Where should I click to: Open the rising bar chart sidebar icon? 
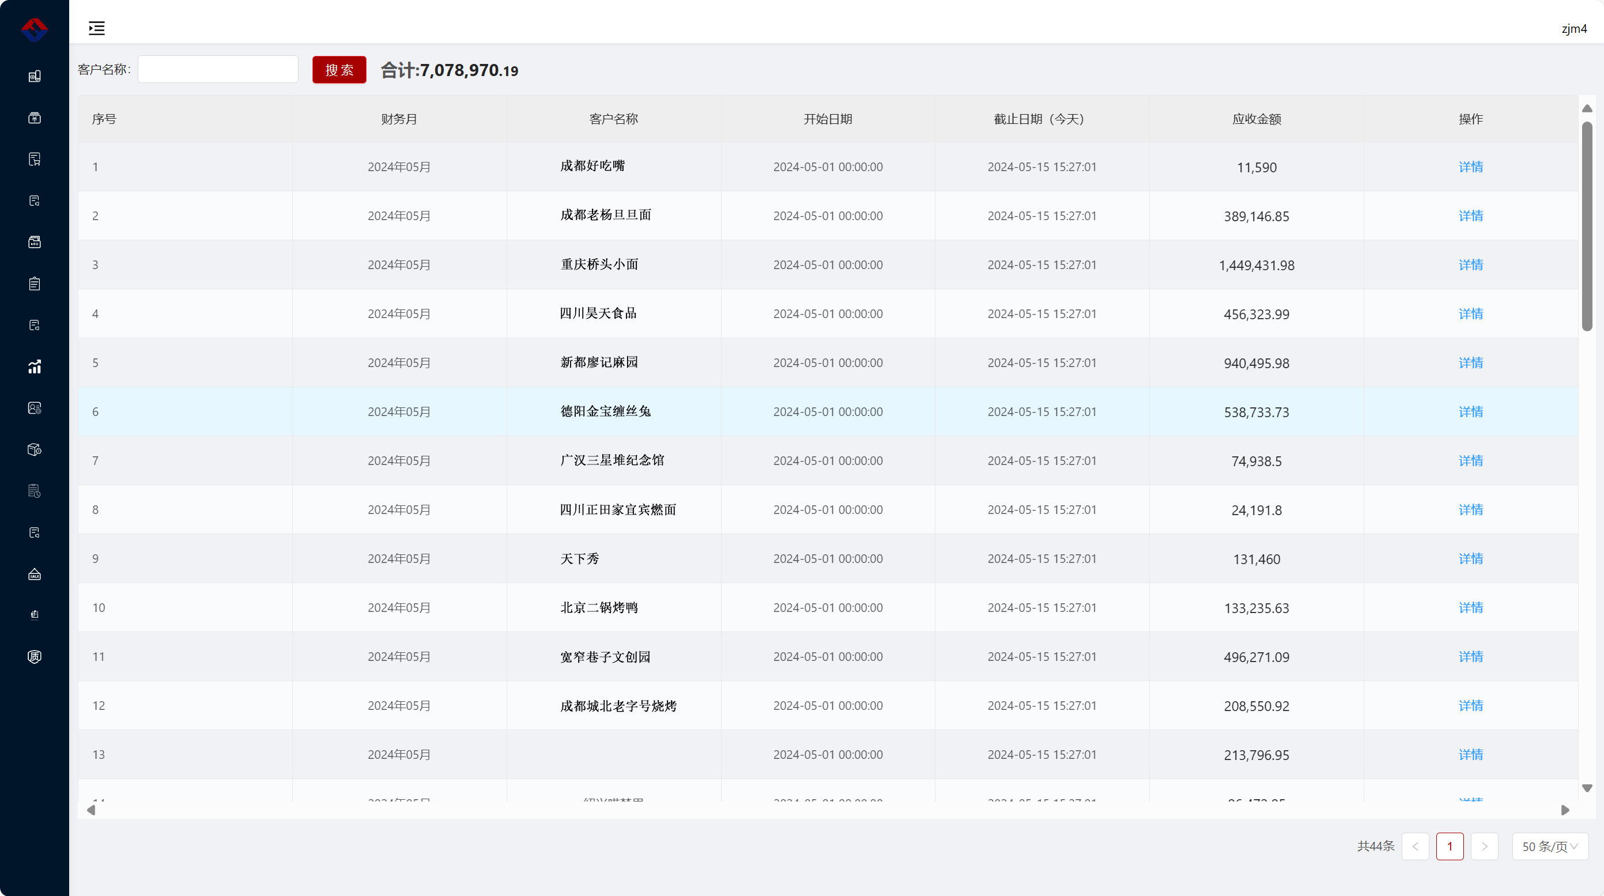coord(34,366)
